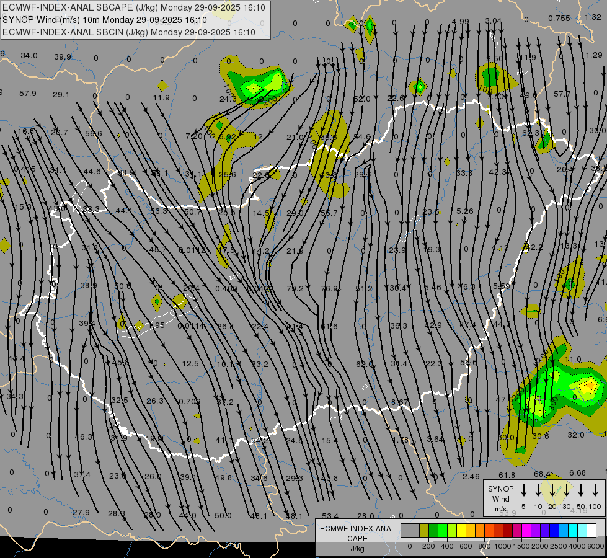Click the 10 m/s wind arrow in legend
The height and width of the screenshot is (558, 607).
pos(538,490)
